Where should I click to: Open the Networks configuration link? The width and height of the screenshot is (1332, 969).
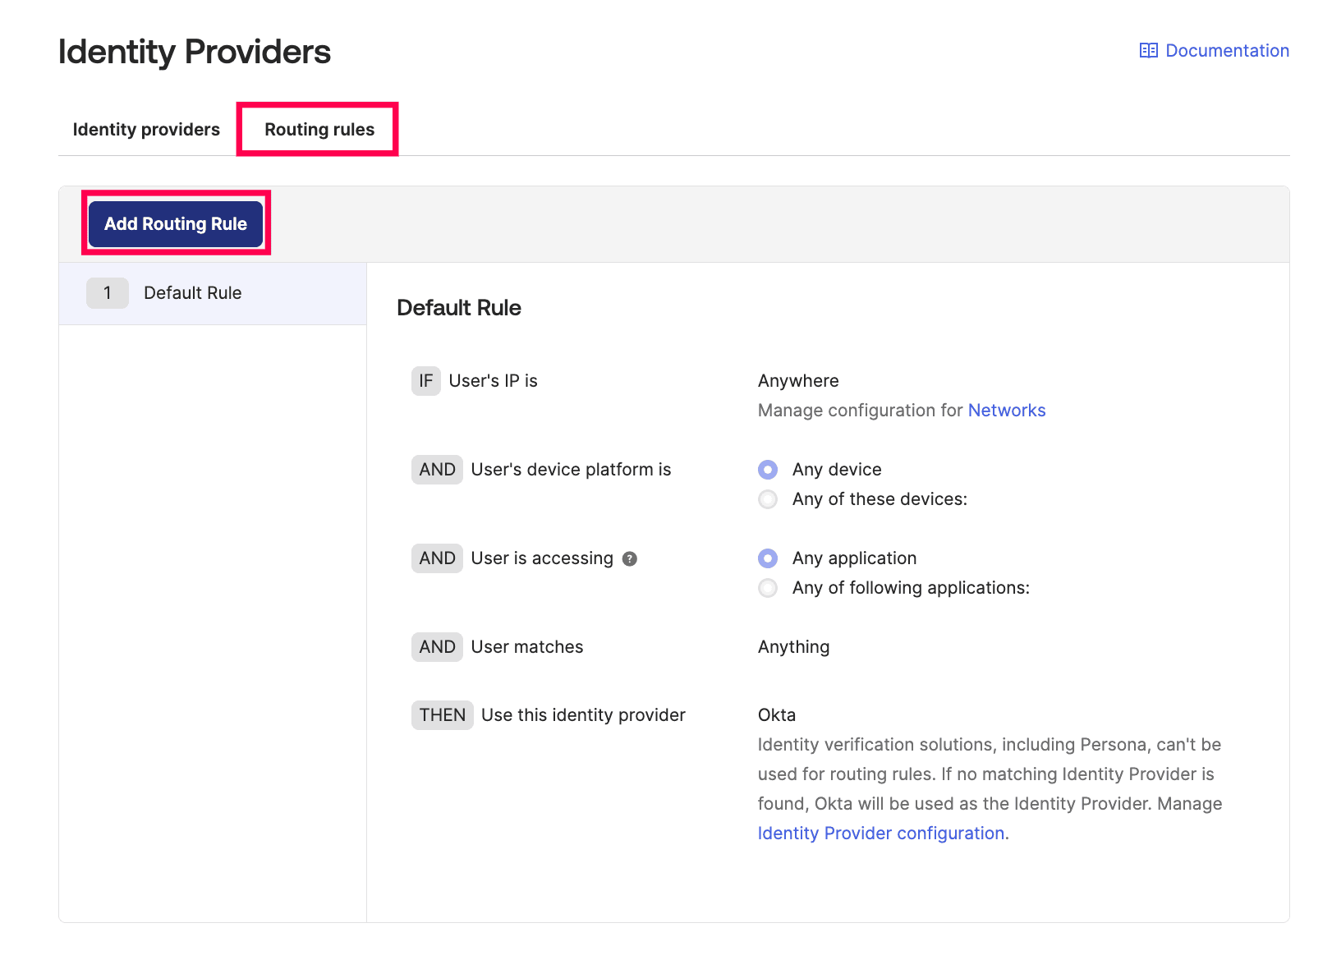(1007, 410)
